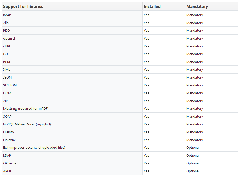Click the 'Yes' value in LDAP row
Image resolution: width=241 pixels, height=176 pixels.
[146, 156]
